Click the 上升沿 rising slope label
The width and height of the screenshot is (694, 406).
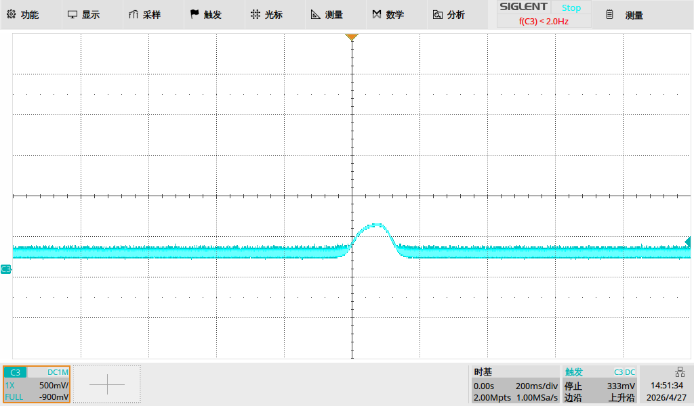click(x=621, y=398)
